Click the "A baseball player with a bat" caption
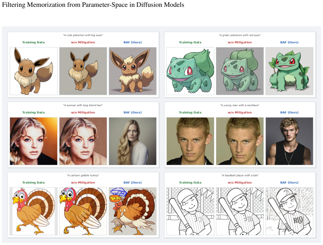The image size is (323, 245). [240, 175]
